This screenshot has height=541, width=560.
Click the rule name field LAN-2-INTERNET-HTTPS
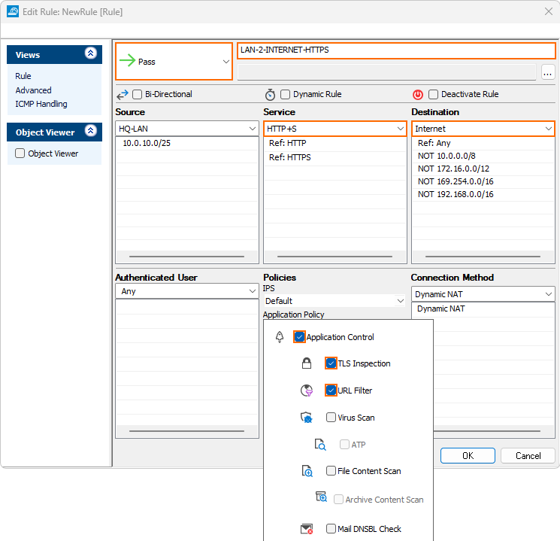tap(396, 50)
